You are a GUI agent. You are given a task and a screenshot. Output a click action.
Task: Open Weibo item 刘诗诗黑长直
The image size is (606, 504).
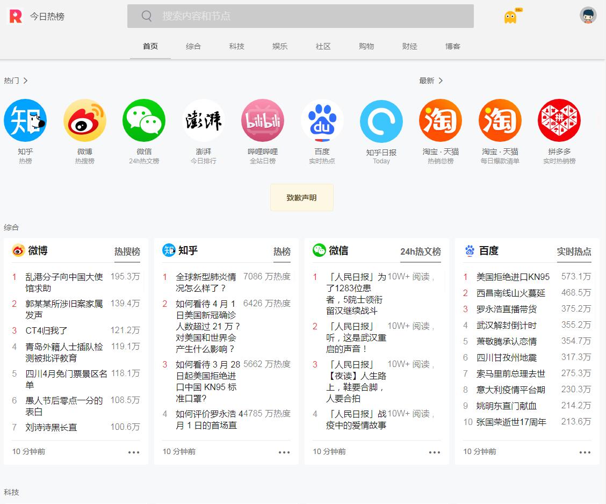tap(51, 428)
